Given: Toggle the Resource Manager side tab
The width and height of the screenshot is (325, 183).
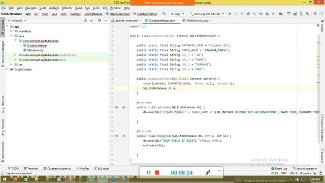Looking at the screenshot, I should [3, 53].
